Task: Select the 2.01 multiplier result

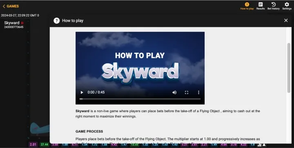Action: click(x=33, y=144)
